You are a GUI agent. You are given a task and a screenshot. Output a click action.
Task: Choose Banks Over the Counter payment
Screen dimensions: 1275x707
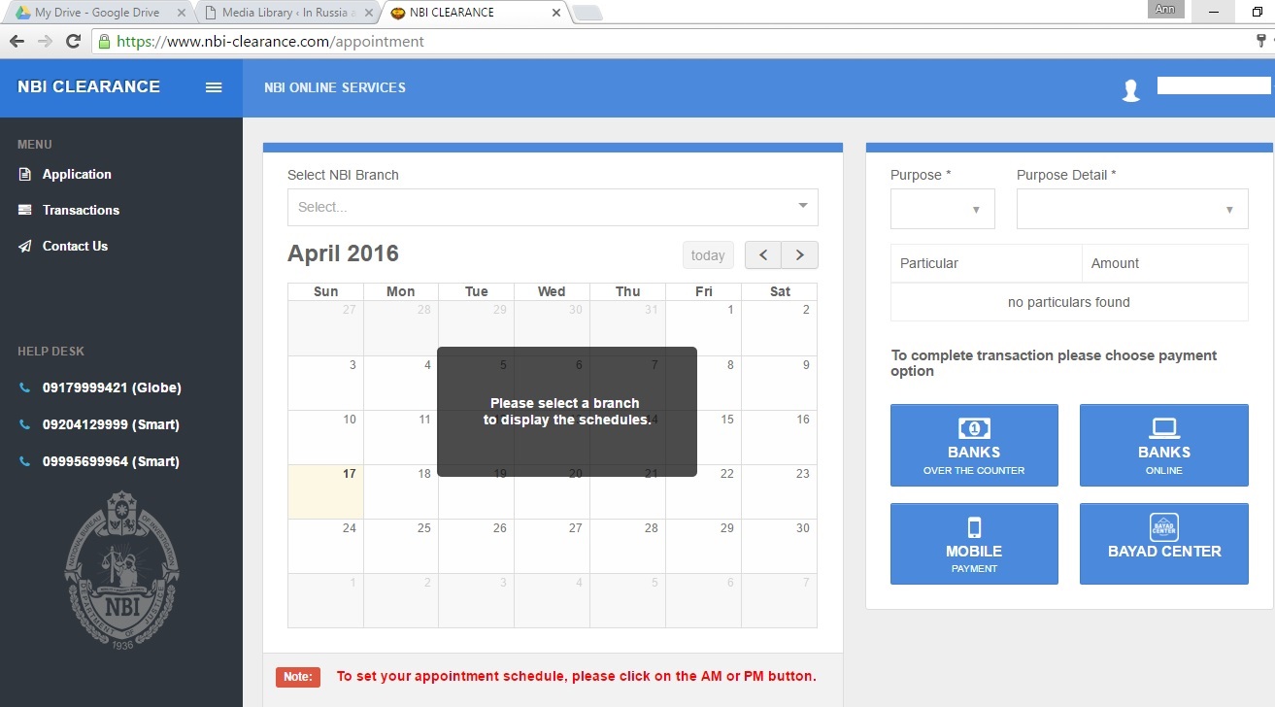[x=974, y=446]
